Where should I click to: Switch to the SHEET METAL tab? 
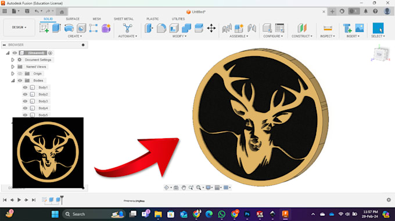pos(123,19)
